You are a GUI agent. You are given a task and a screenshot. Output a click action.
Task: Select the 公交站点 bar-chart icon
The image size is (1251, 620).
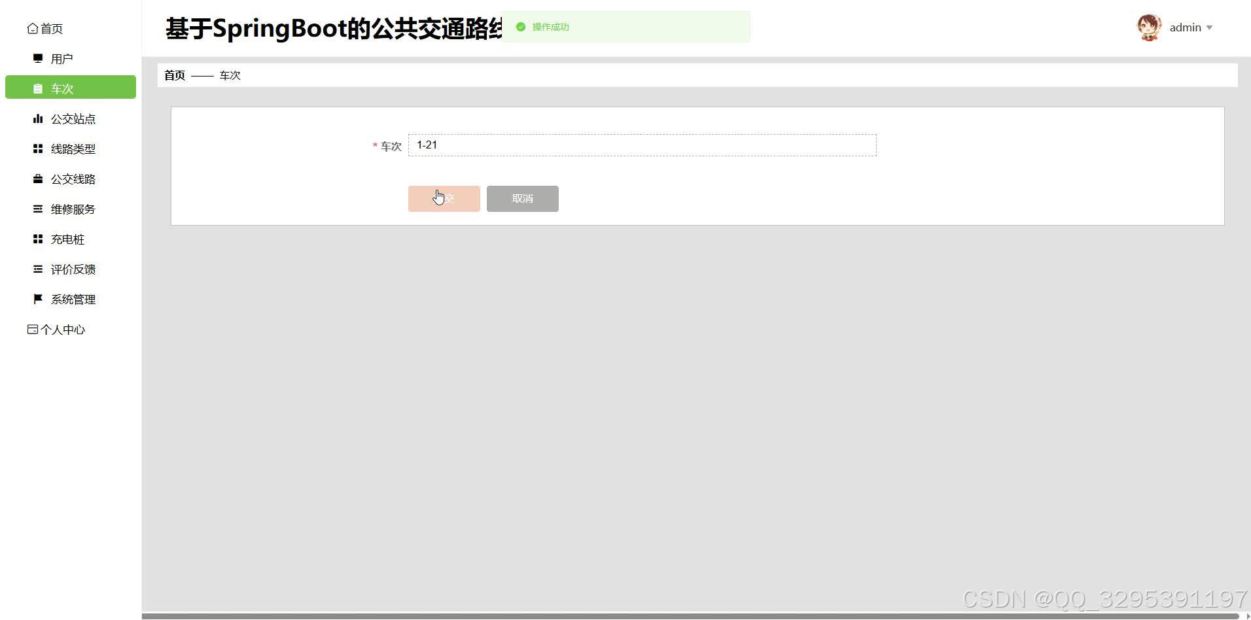coord(37,118)
